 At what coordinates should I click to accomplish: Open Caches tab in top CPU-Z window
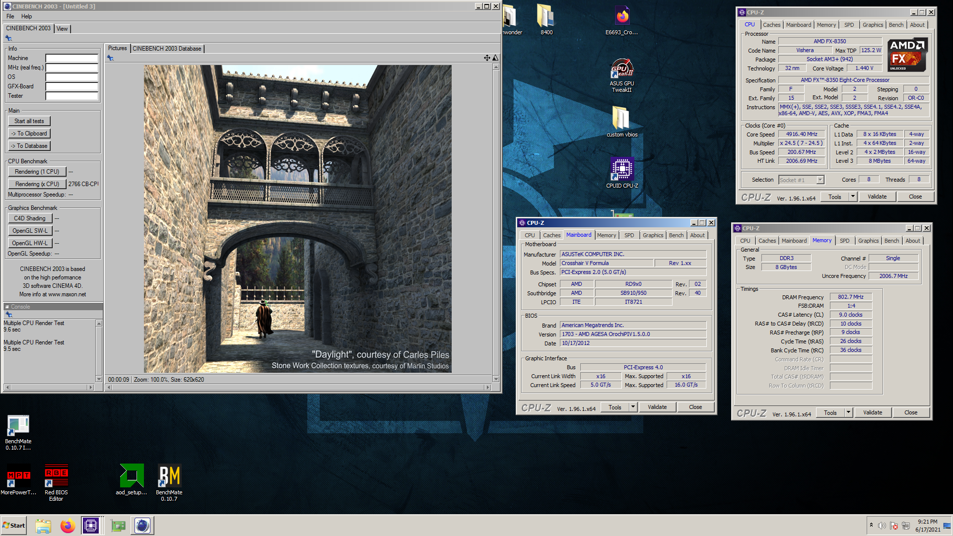[x=771, y=25]
